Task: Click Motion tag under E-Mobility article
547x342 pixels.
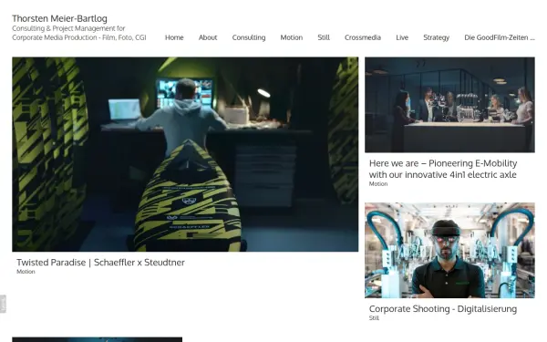Action: coord(378,184)
